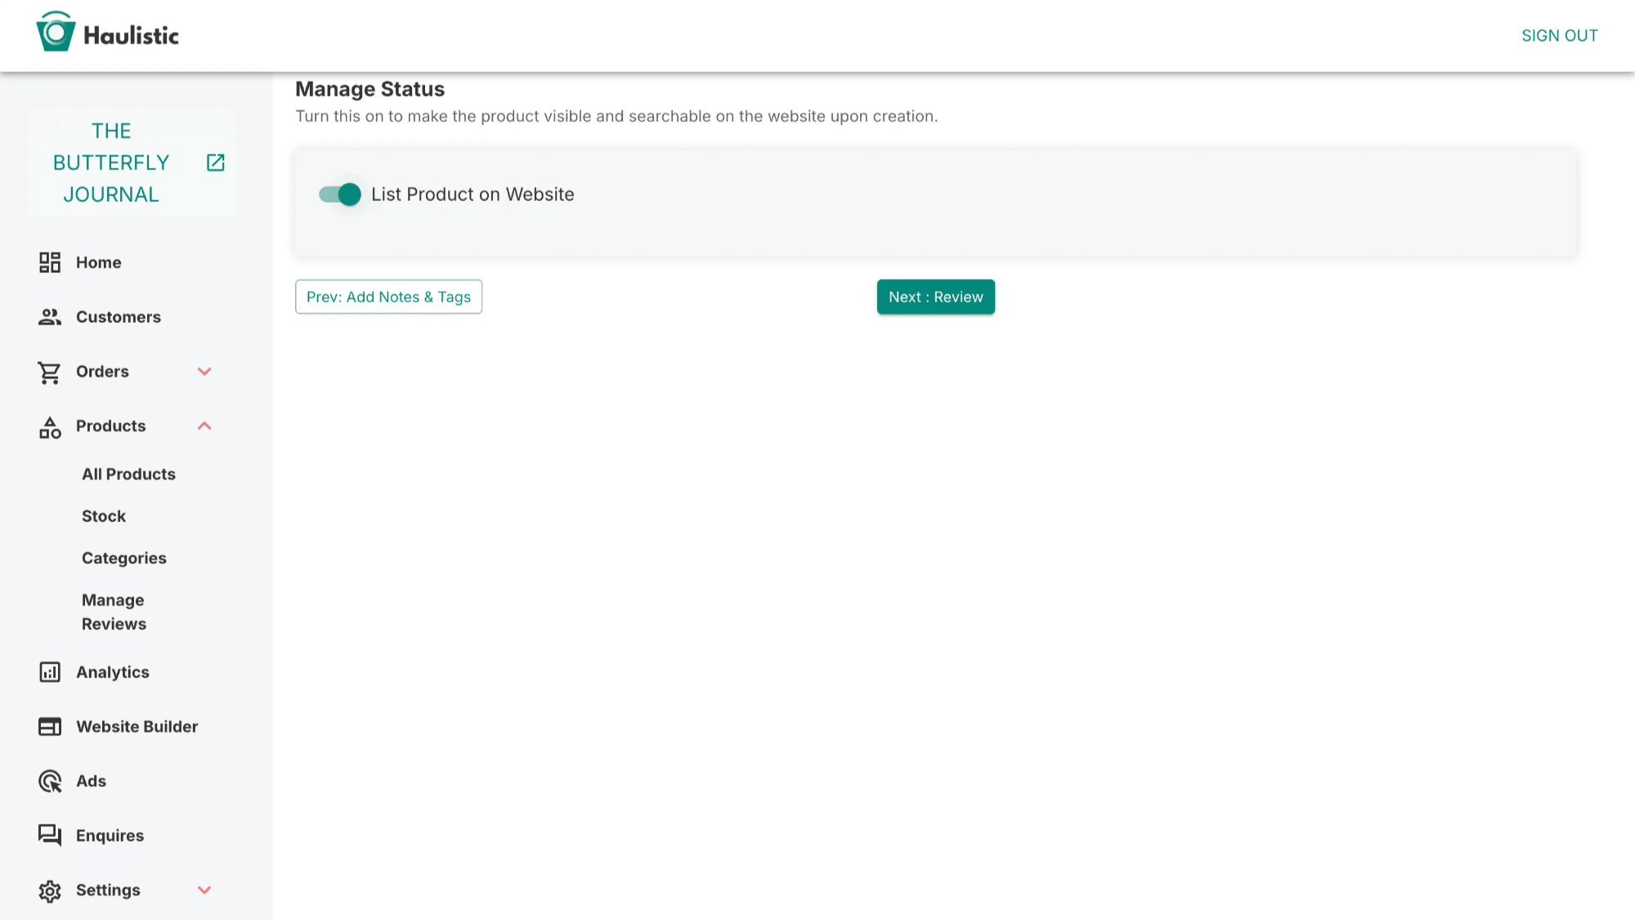Collapse the Products submenu chevron
The height and width of the screenshot is (920, 1635).
tap(204, 426)
